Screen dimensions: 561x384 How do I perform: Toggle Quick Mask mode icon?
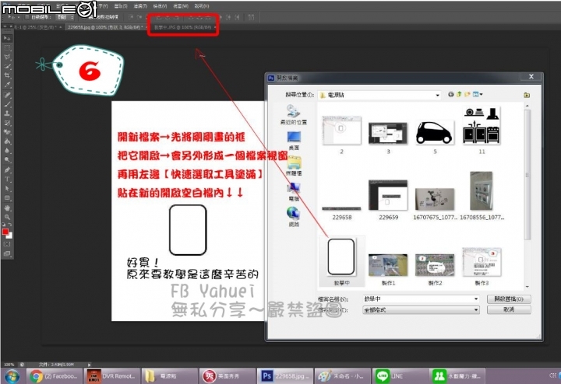(x=7, y=244)
